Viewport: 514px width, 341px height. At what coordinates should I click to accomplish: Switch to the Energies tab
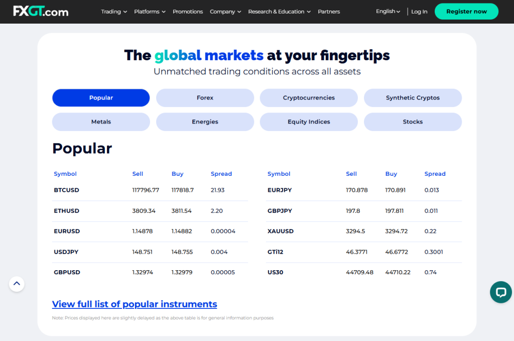click(205, 122)
